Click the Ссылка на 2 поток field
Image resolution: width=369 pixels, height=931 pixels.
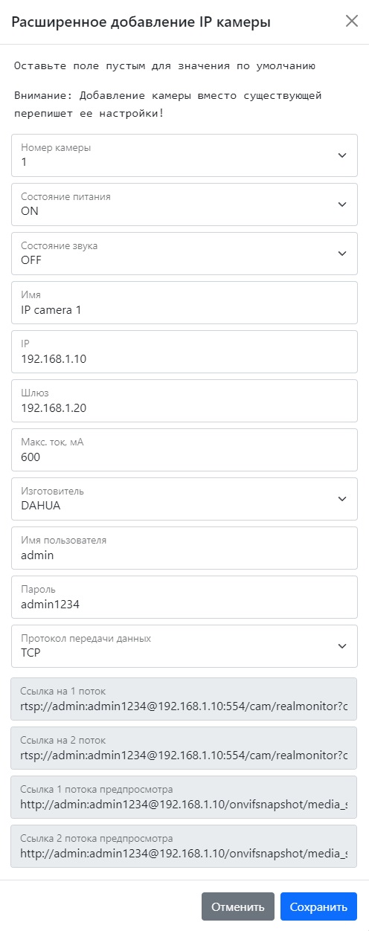click(184, 748)
